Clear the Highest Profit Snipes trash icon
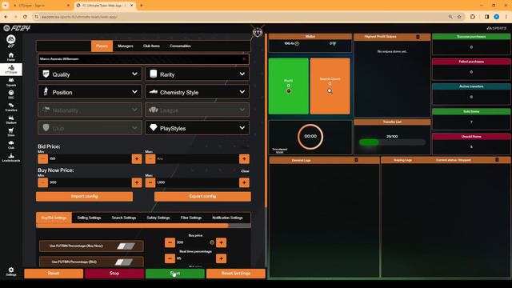This screenshot has width=512, height=288. (x=418, y=37)
